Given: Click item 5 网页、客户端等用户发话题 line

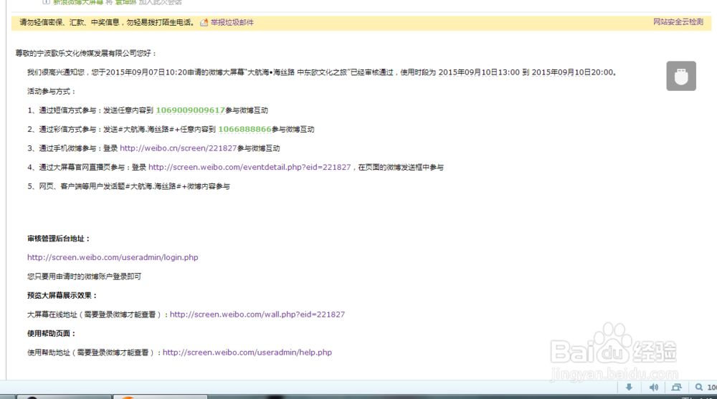Looking at the screenshot, I should [128, 186].
